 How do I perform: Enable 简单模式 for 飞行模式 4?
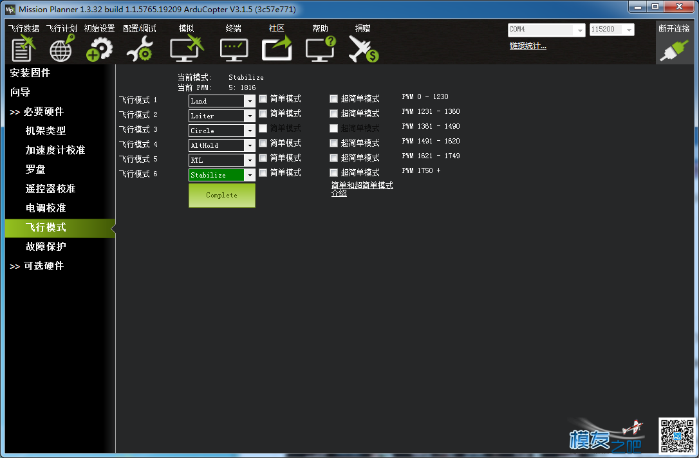(263, 143)
